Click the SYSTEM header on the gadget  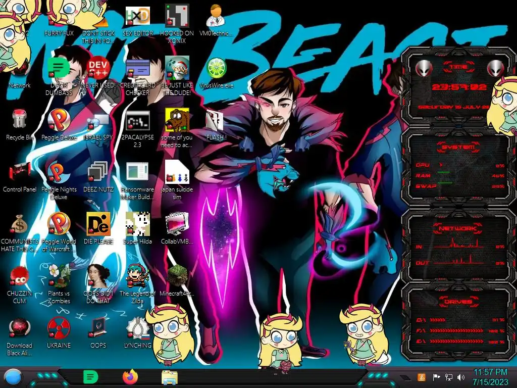pyautogui.click(x=458, y=147)
